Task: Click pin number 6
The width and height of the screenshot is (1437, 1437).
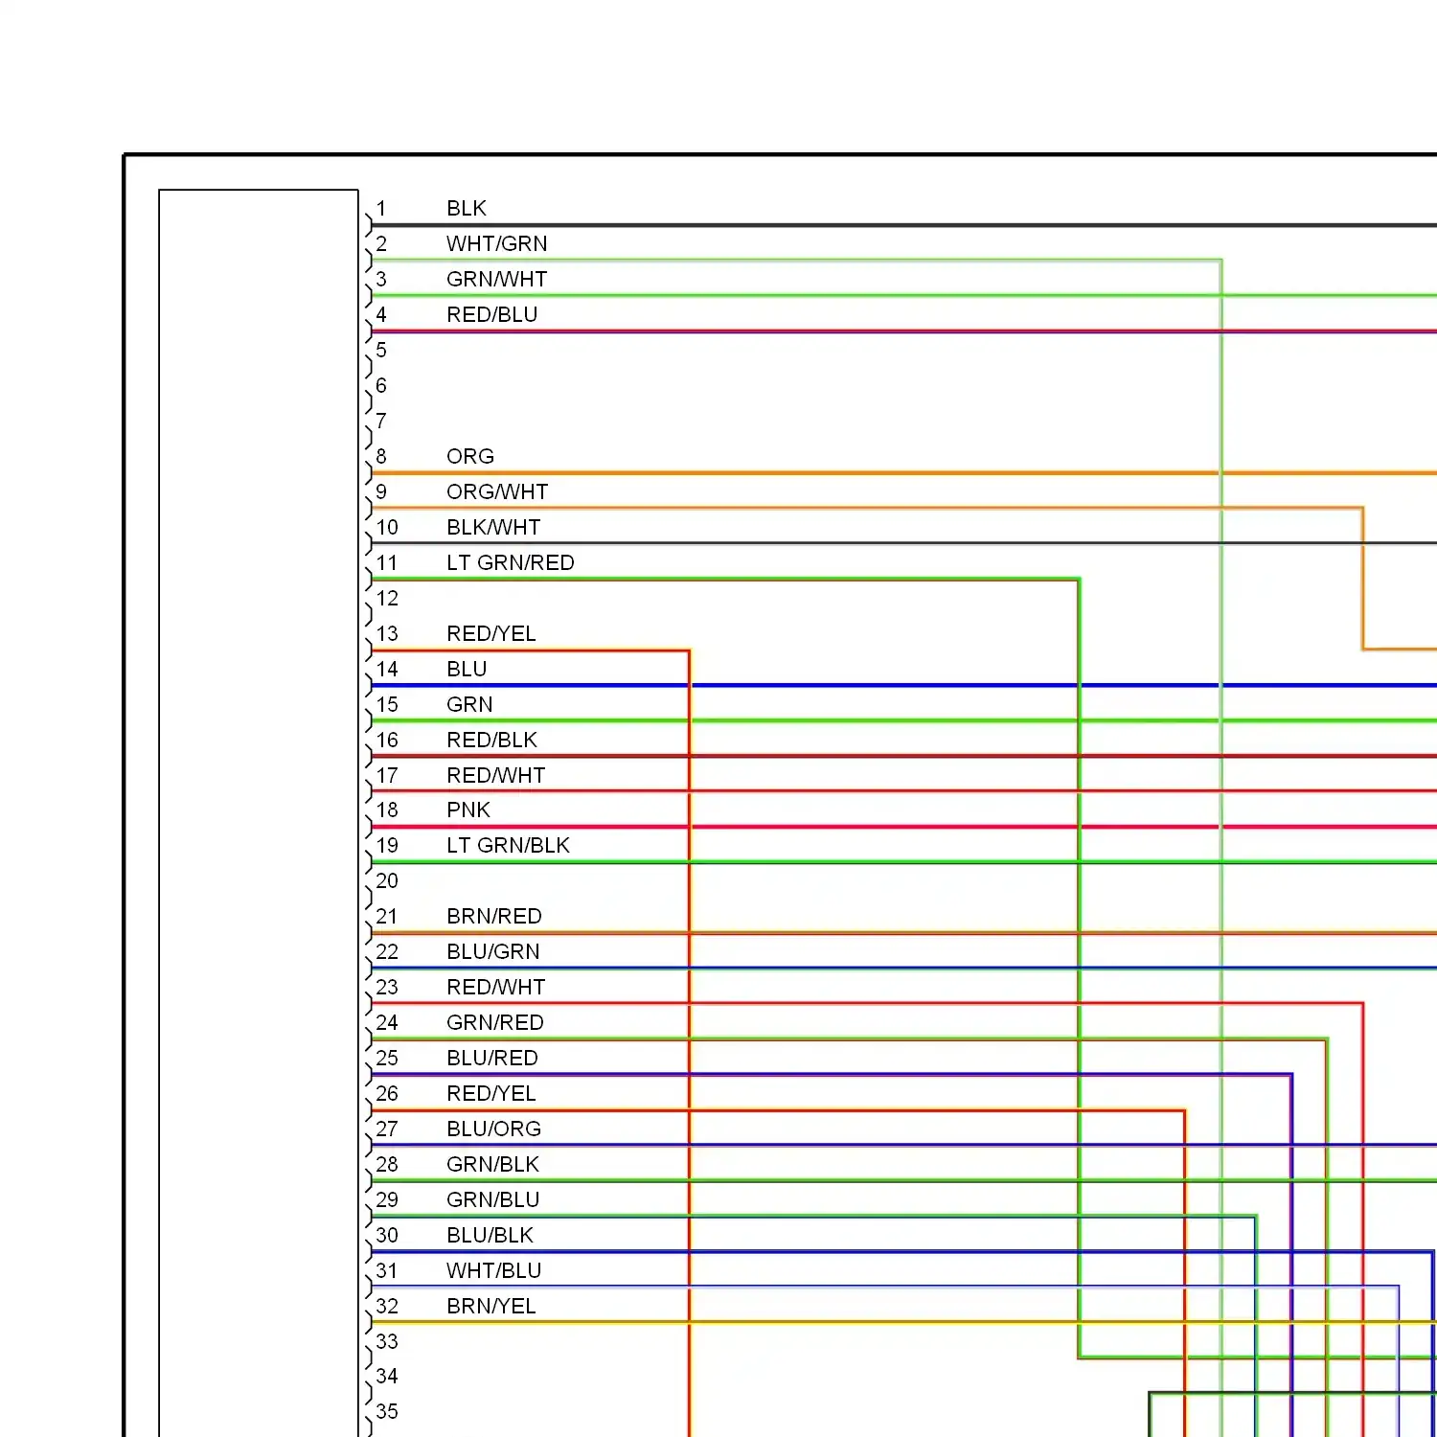Action: click(381, 385)
